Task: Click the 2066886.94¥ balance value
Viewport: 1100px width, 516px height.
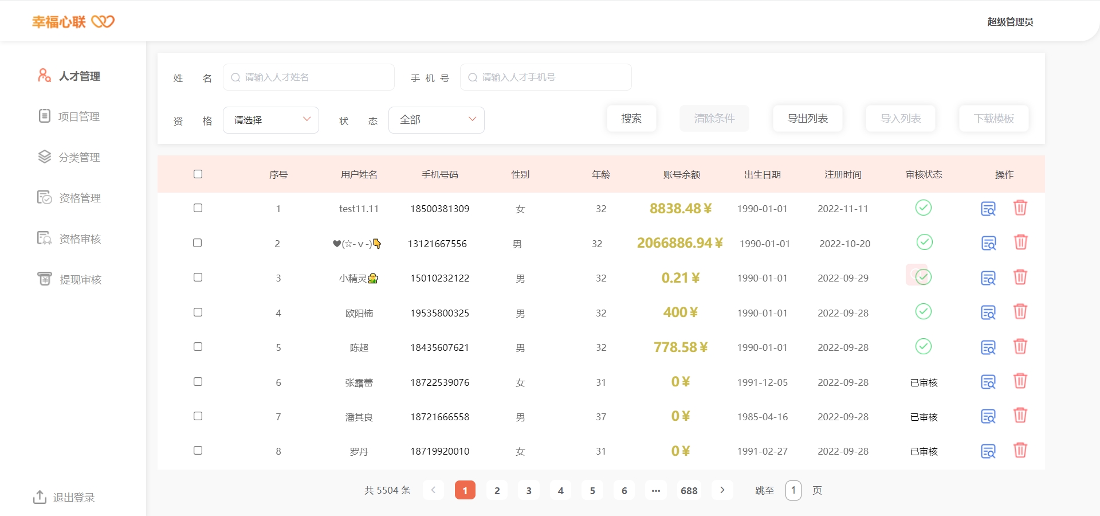Action: [x=680, y=243]
